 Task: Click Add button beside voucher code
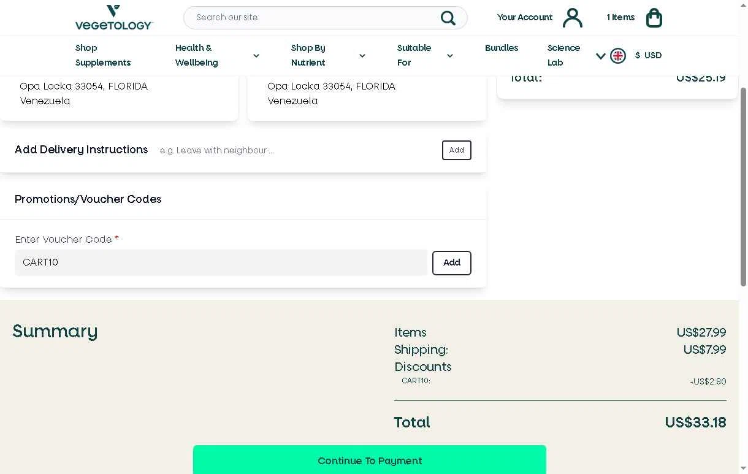coord(452,263)
